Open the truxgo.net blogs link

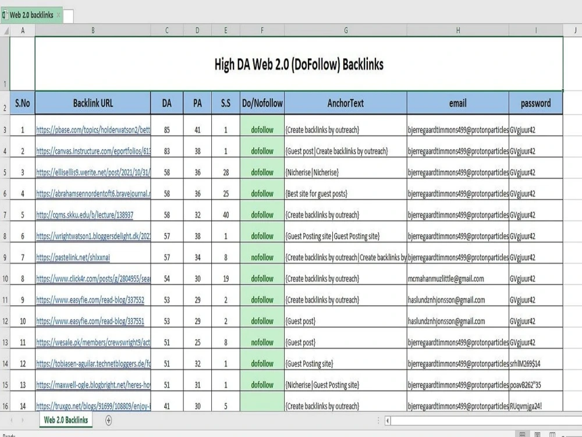tap(93, 406)
